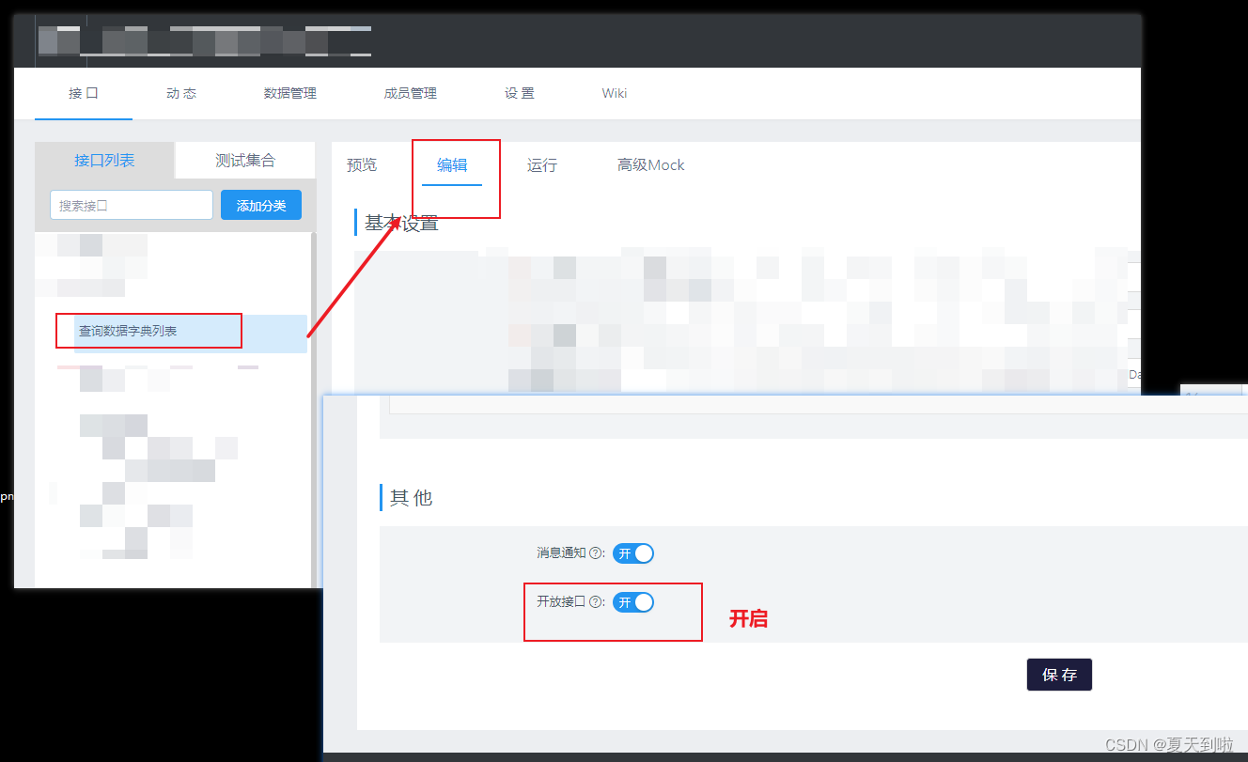This screenshot has height=762, width=1248.
Task: Open the 高级Mock tab
Action: 650,164
